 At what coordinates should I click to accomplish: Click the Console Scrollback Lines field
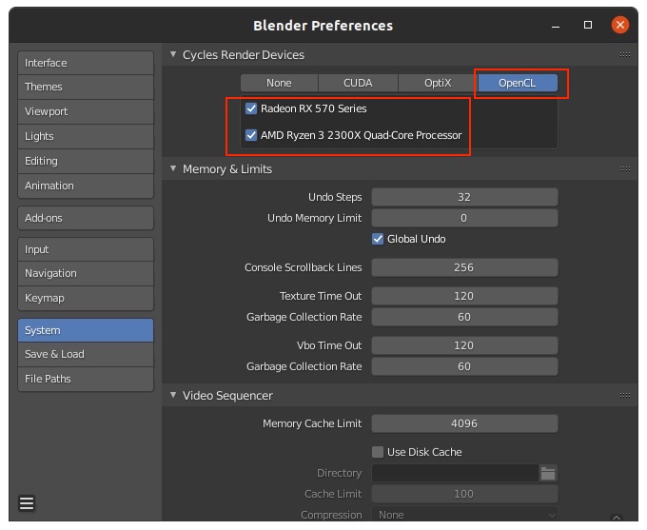pos(464,267)
